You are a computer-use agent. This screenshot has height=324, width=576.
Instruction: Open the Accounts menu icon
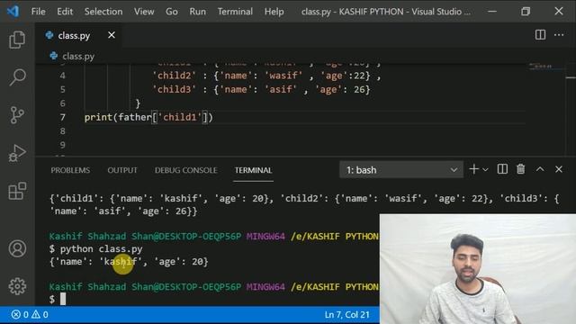17,248
